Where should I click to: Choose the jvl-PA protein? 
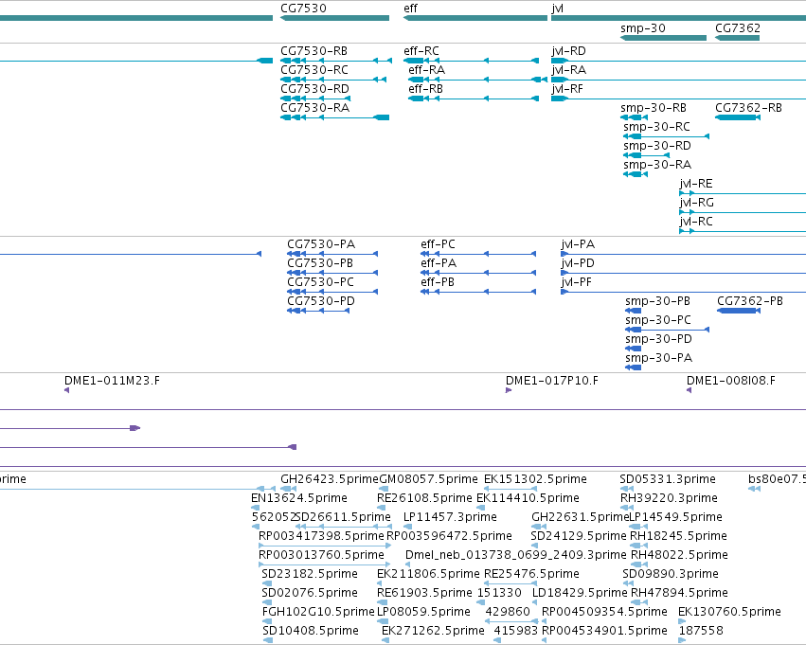pyautogui.click(x=683, y=254)
